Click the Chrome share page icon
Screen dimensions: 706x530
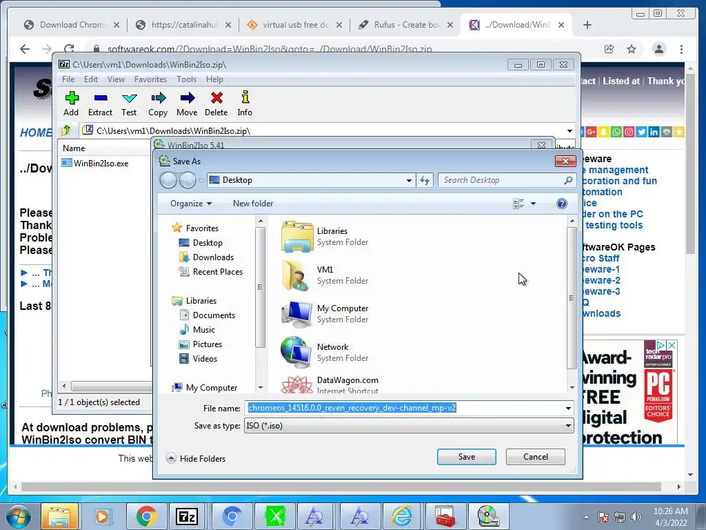pos(609,49)
